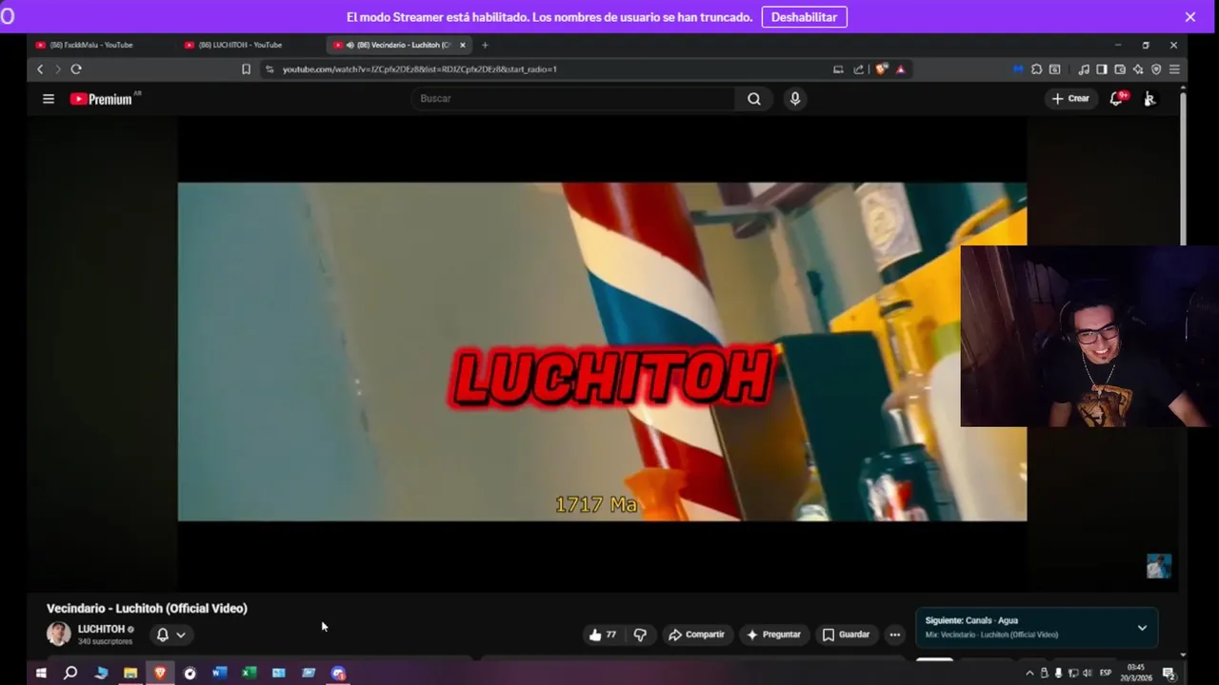Click the video player to pause
1219x685 pixels.
coord(602,351)
